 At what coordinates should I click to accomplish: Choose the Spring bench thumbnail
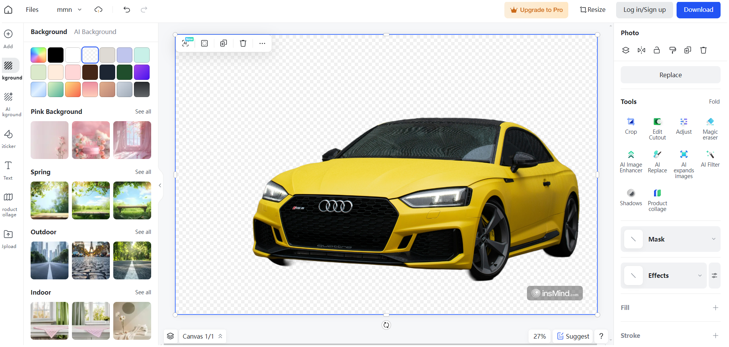point(132,200)
